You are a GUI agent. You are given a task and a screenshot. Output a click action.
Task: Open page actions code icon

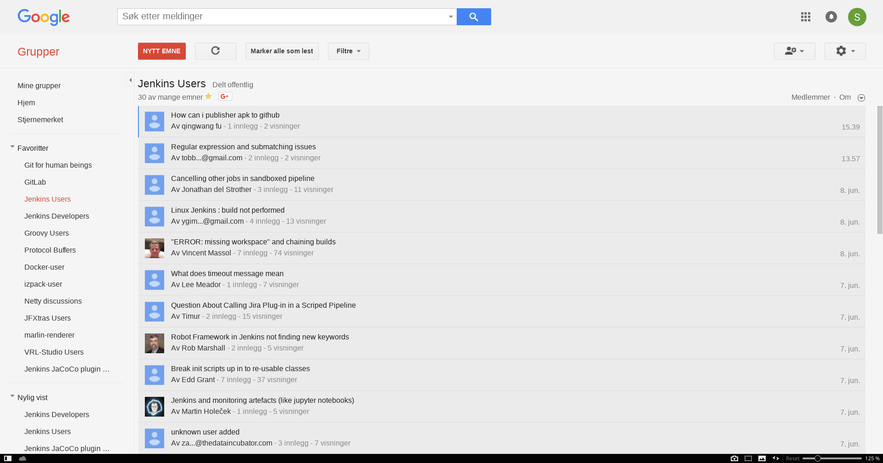coord(776,458)
